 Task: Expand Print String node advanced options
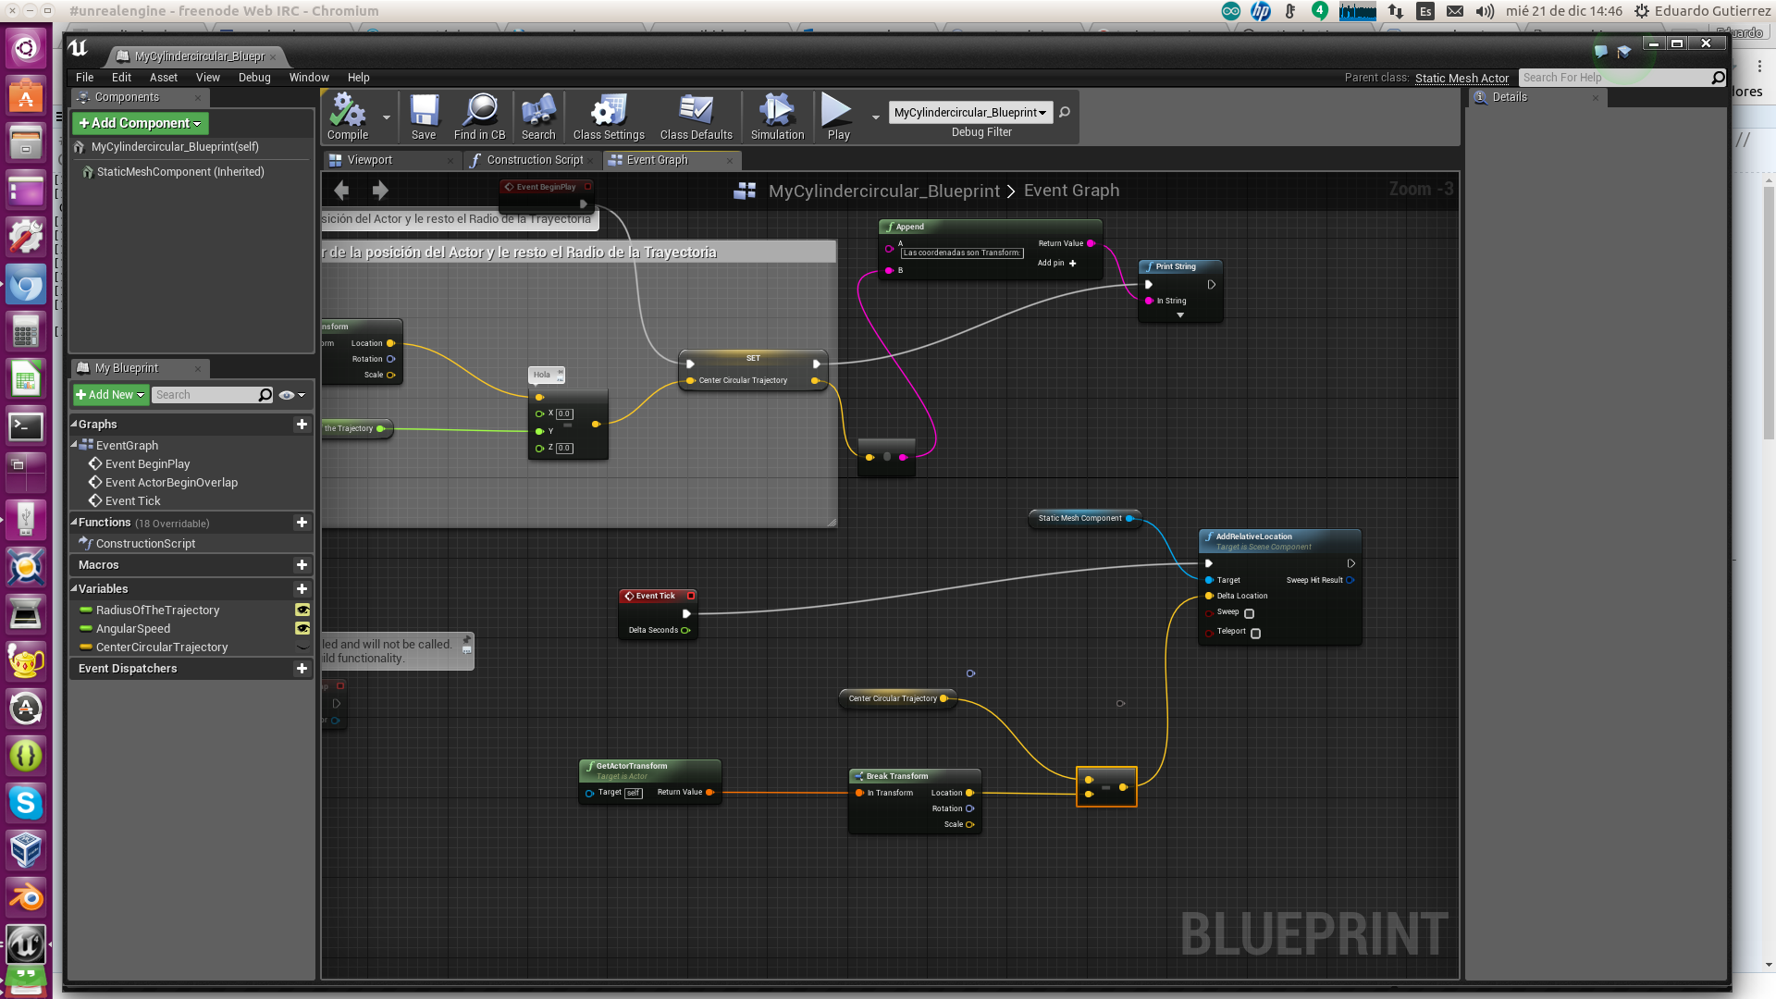click(1180, 315)
